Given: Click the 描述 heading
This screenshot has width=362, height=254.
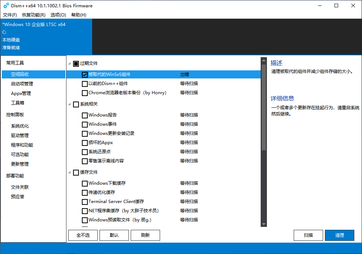Looking at the screenshot, I should (276, 63).
